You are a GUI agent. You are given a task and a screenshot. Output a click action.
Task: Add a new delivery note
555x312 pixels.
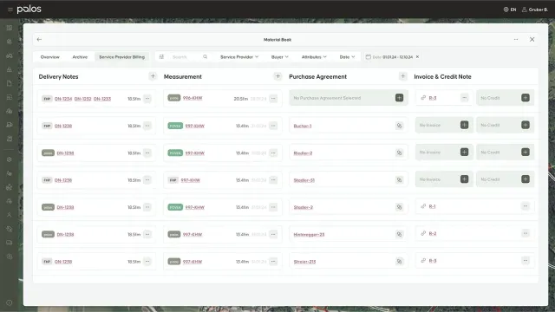click(x=153, y=76)
